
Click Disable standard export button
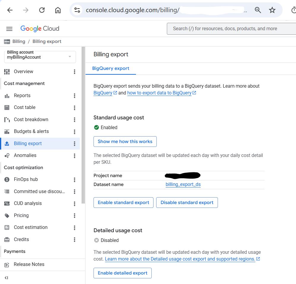(187, 203)
